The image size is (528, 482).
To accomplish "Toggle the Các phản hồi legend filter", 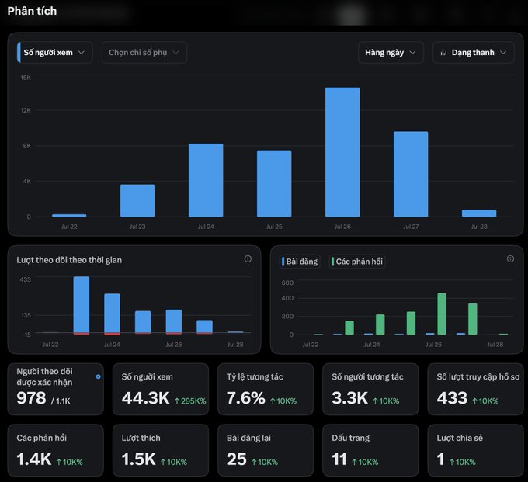I will point(357,262).
